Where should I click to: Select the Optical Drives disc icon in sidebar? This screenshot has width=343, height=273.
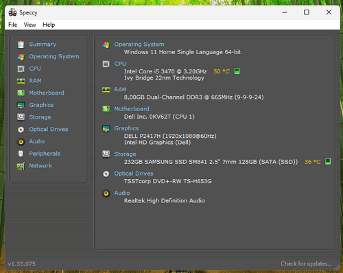pos(21,130)
